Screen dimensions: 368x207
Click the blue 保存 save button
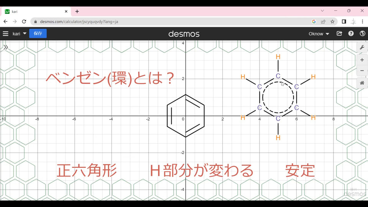tap(38, 33)
